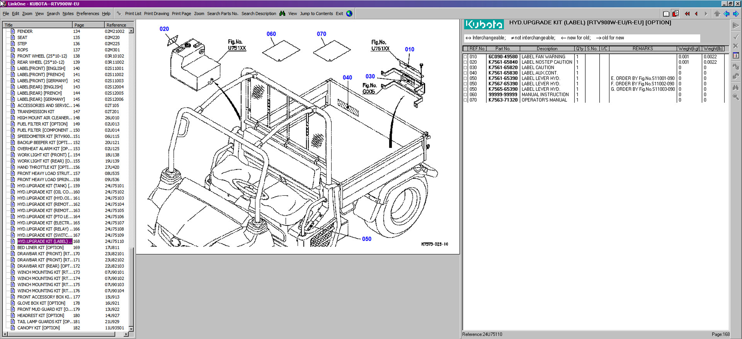Click Search Parts No. button
This screenshot has width=742, height=339.
pos(222,14)
